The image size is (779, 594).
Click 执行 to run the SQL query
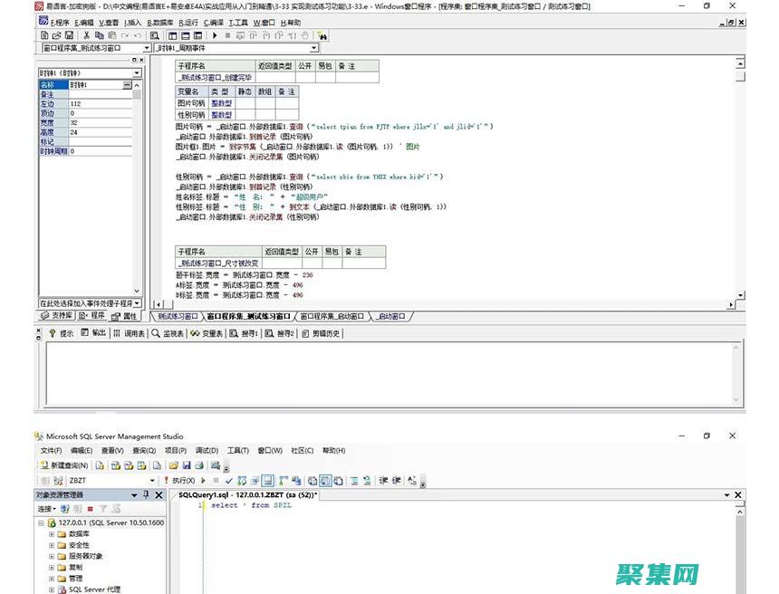click(182, 480)
